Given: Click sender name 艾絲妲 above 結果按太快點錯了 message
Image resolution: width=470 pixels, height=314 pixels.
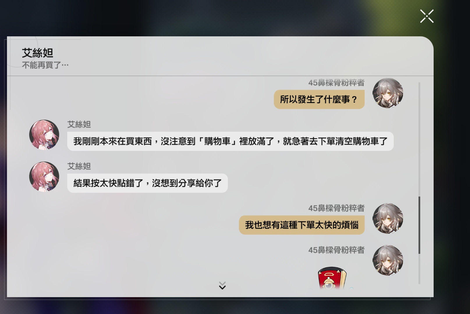Looking at the screenshot, I should [x=79, y=166].
